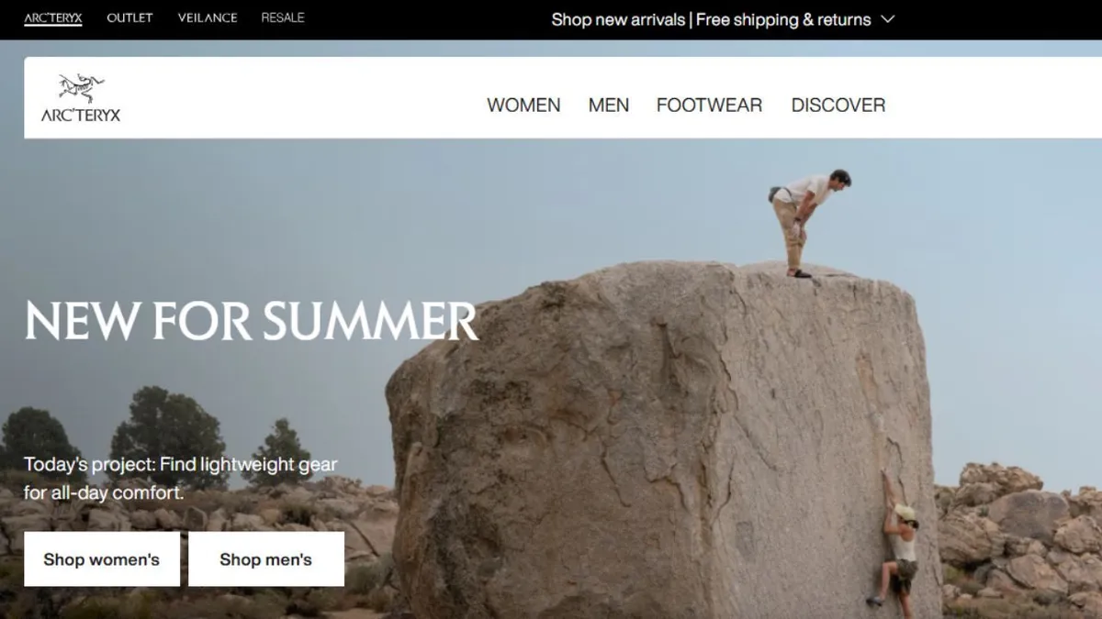This screenshot has height=619, width=1102.
Task: Click the Shop new arrivals announcement text
Action: coord(619,19)
